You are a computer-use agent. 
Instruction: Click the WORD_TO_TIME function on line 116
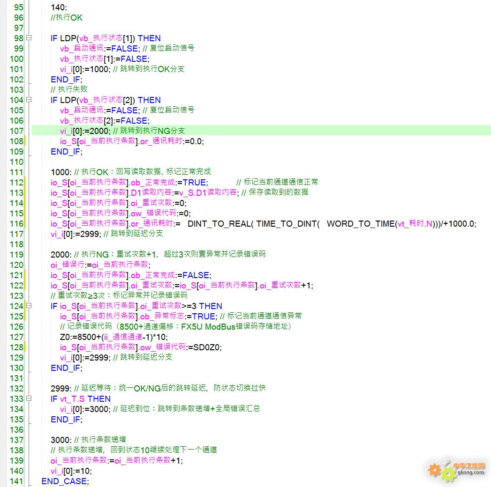click(360, 224)
